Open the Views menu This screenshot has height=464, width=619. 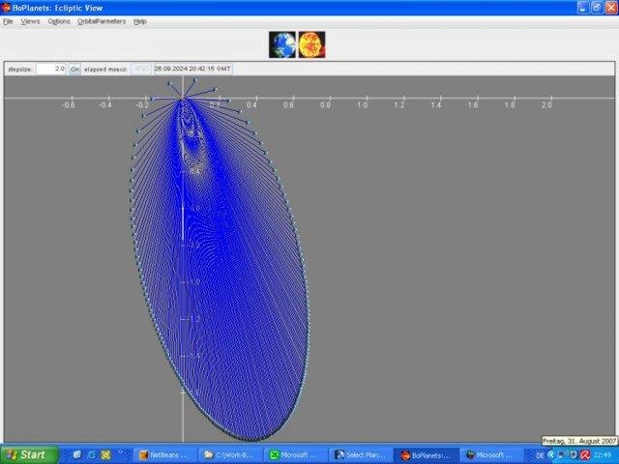(x=31, y=20)
